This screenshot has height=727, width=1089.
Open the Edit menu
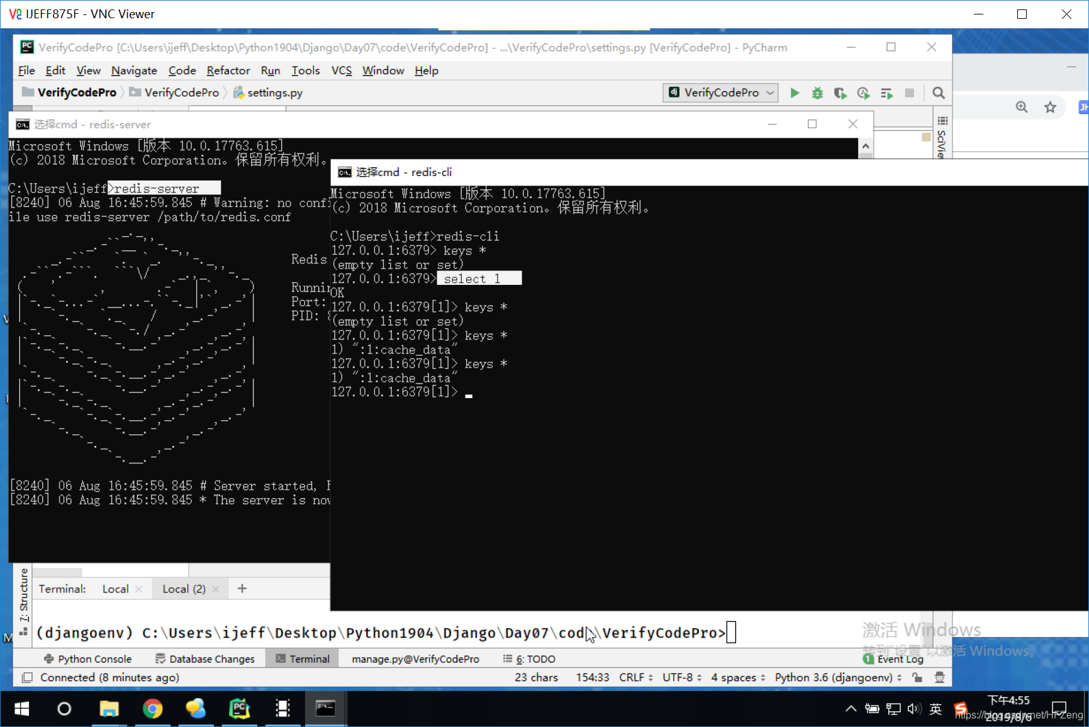tap(55, 70)
